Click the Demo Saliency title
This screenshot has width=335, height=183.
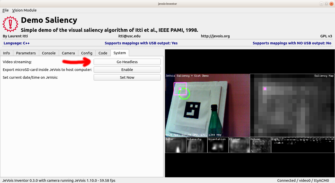(x=49, y=20)
